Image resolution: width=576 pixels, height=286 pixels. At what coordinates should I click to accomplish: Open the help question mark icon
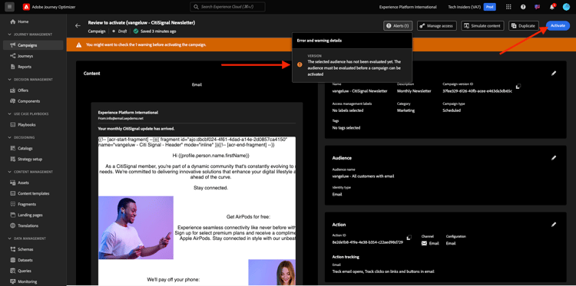(523, 7)
